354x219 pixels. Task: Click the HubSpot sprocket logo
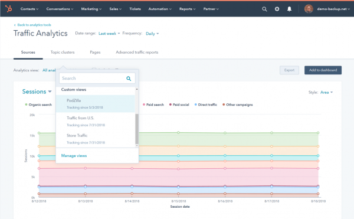point(9,9)
